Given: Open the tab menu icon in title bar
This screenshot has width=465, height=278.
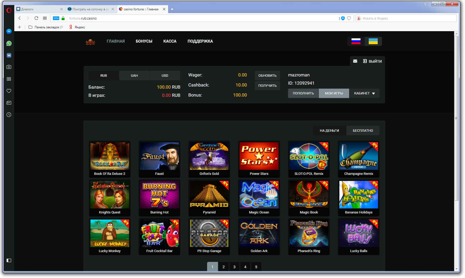Looking at the screenshot, I should point(425,4).
